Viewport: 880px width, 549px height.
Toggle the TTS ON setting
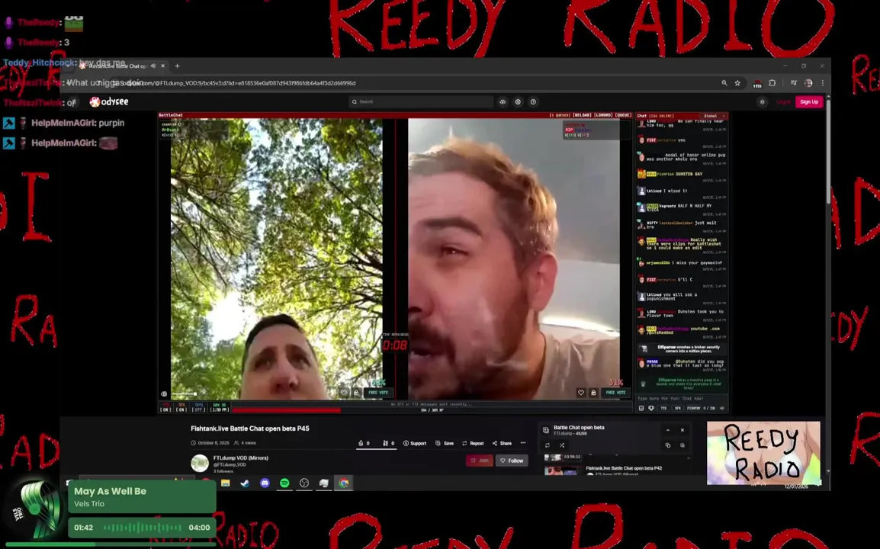[x=165, y=407]
